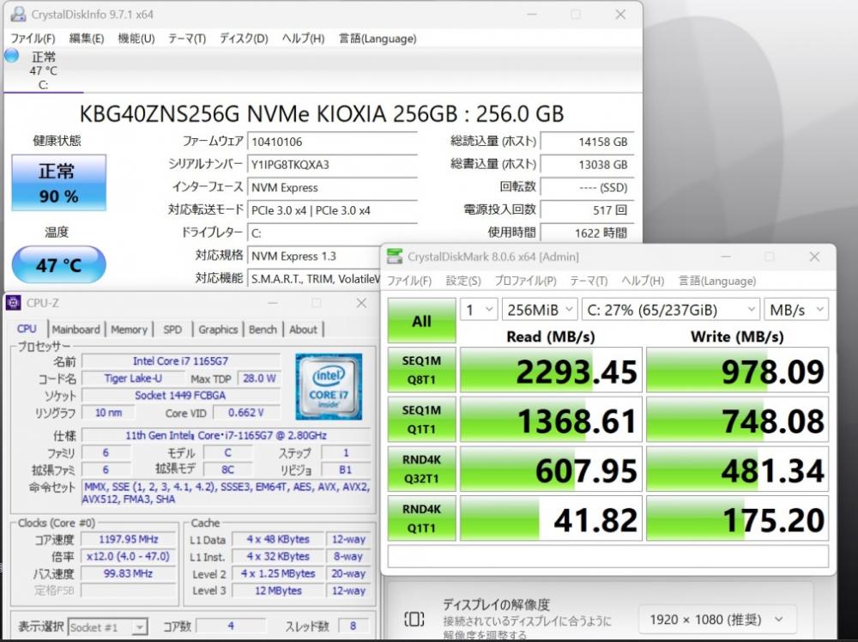Open the target drive dropdown C: 27%
858x642 pixels.
(x=670, y=310)
